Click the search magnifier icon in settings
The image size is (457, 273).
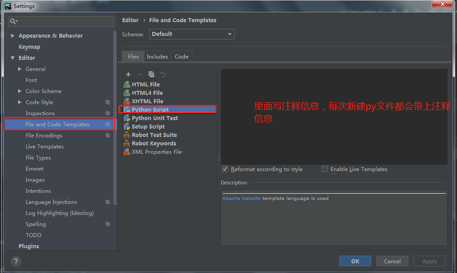coord(13,21)
